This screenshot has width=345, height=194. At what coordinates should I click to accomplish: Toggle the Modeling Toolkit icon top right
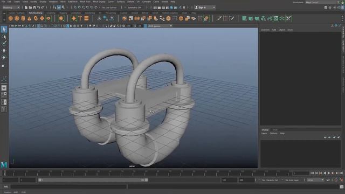pyautogui.click(x=326, y=8)
